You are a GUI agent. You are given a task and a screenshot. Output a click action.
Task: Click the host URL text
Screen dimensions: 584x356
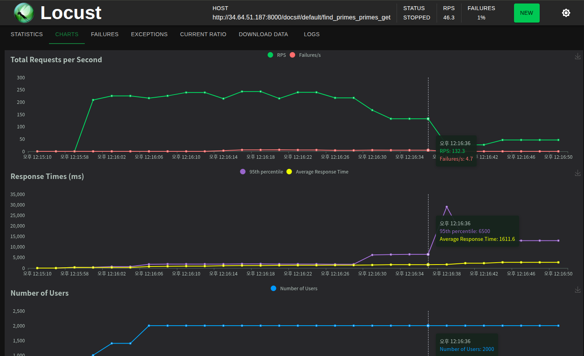tap(301, 18)
